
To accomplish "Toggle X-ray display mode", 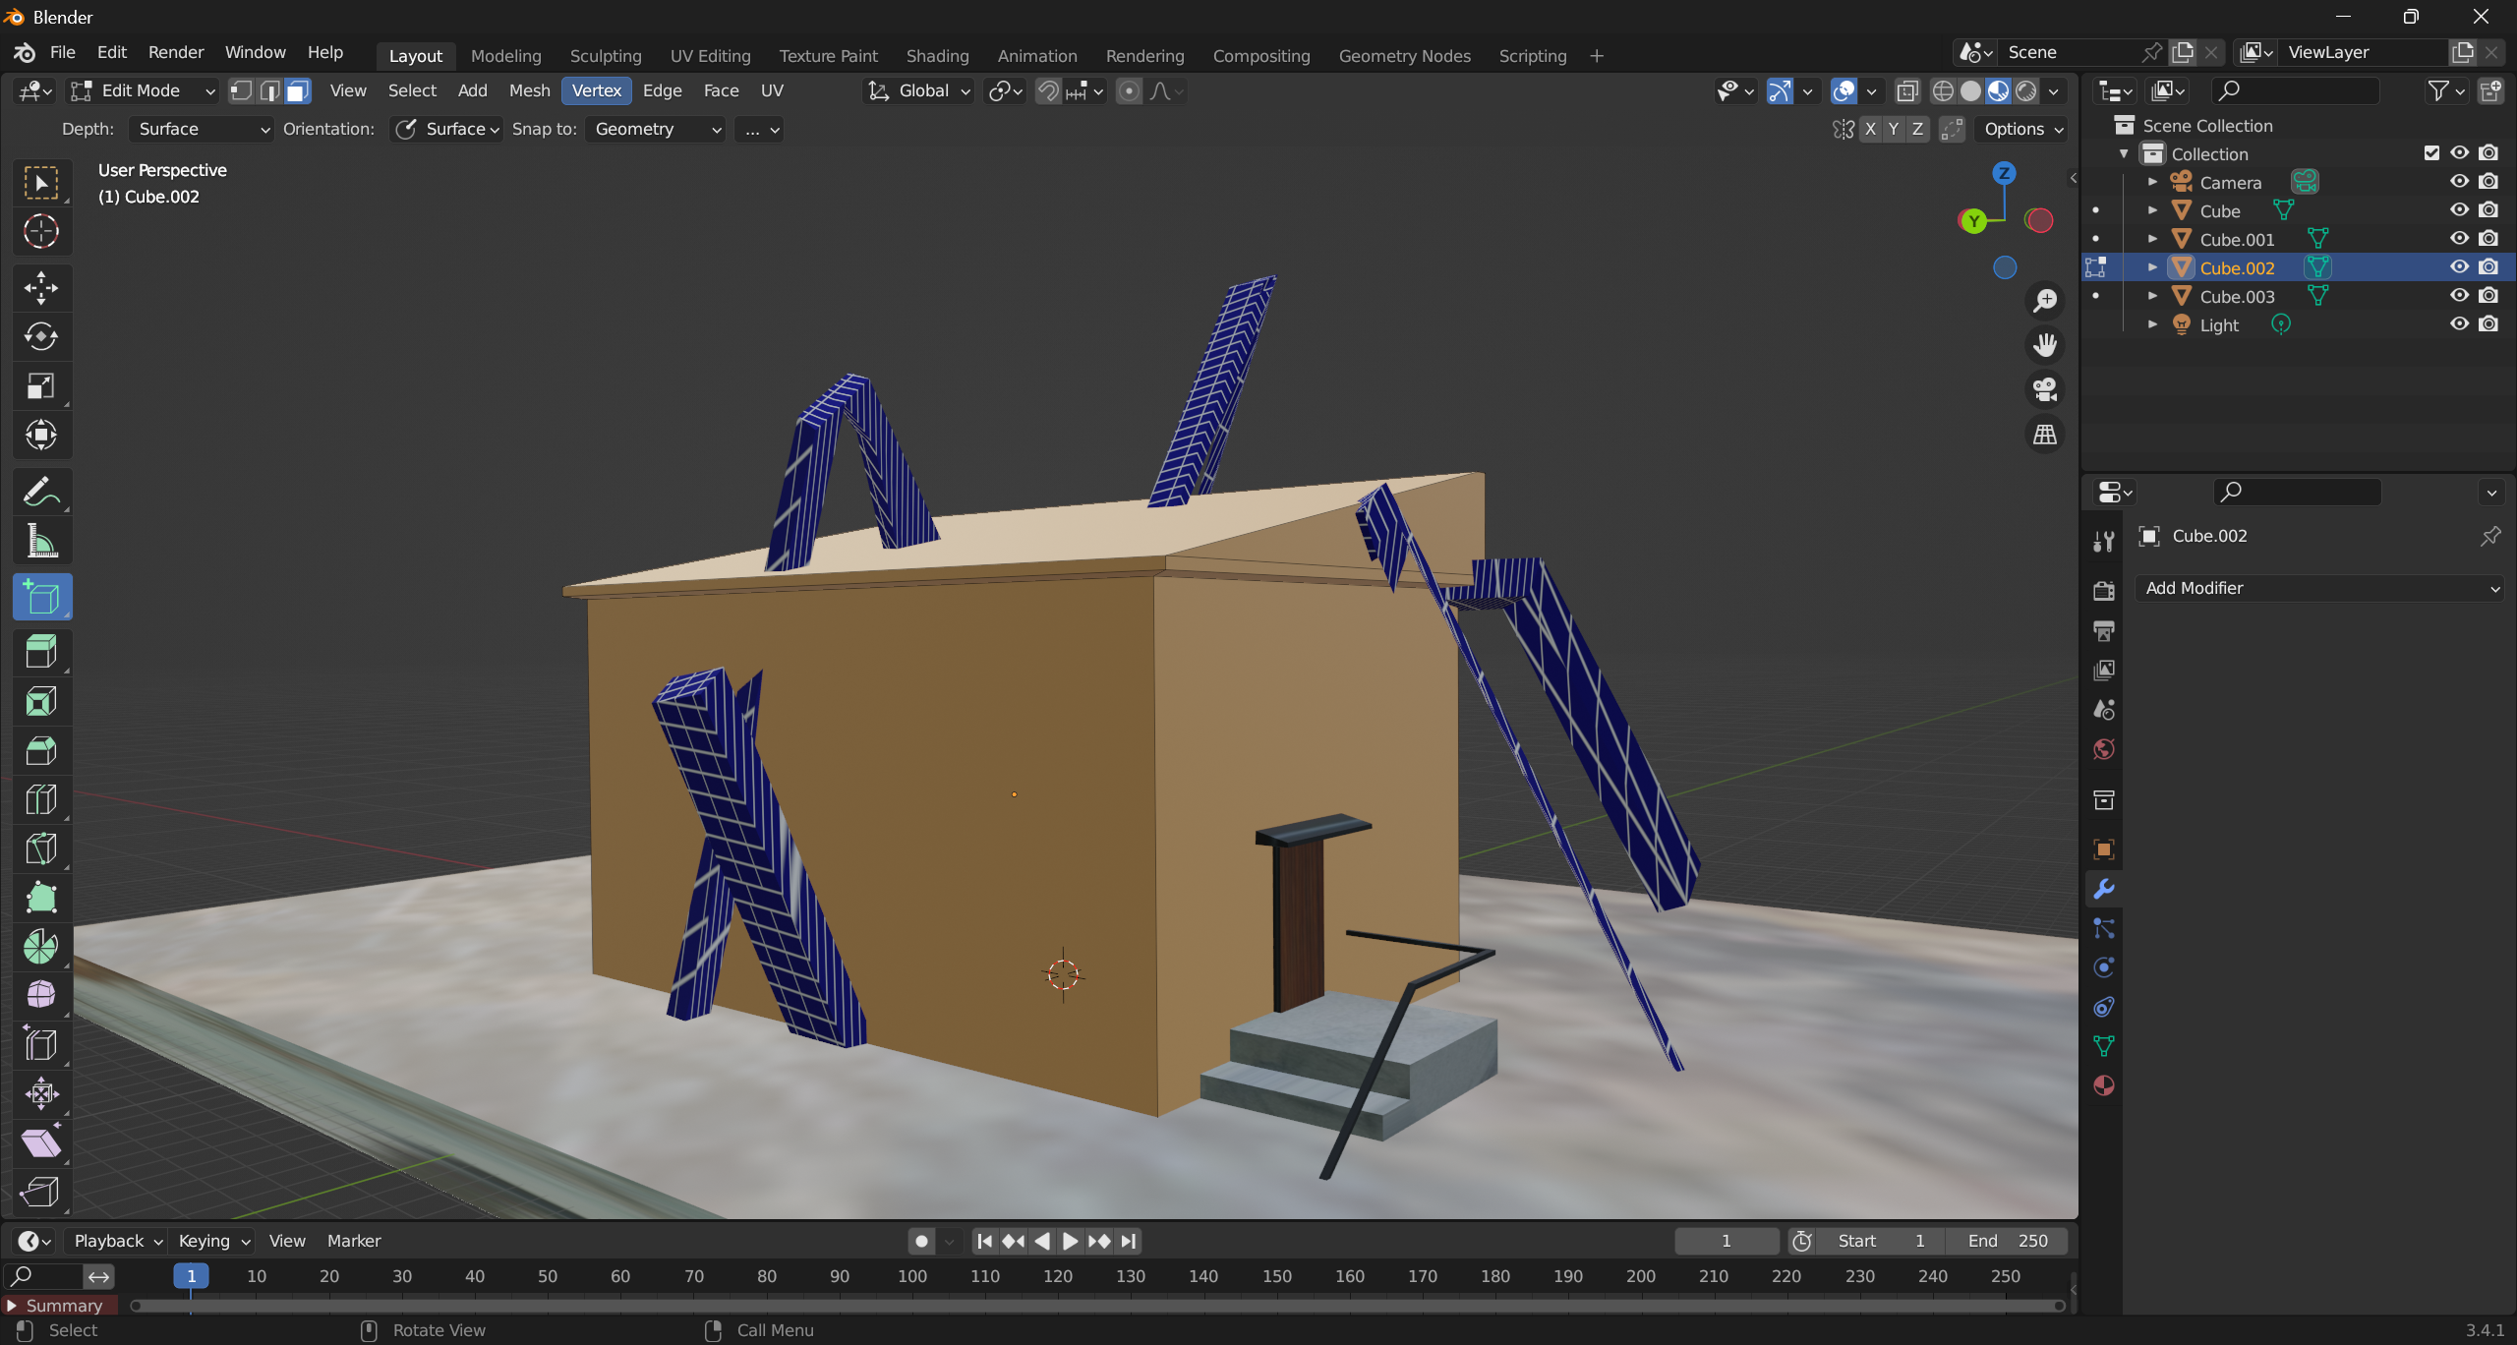I will click(1907, 91).
